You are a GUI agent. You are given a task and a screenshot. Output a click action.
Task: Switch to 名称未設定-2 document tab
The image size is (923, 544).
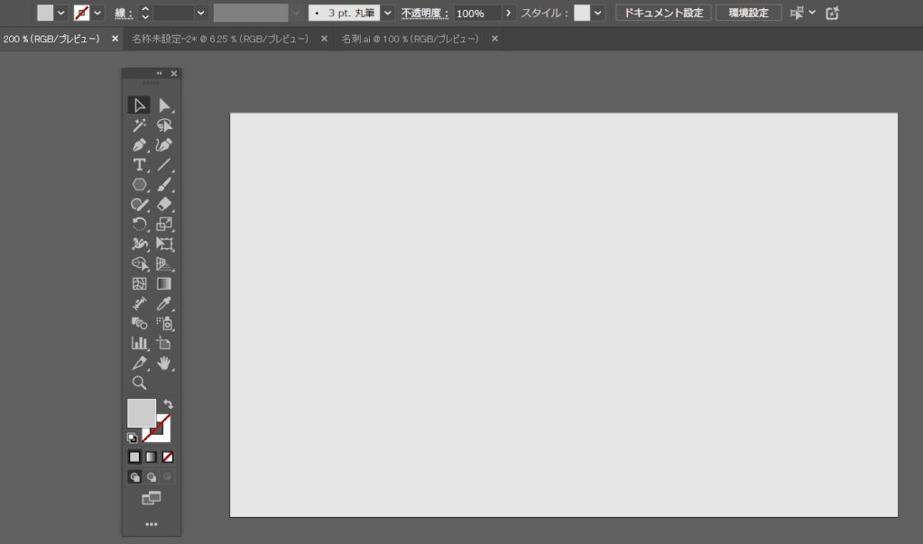219,39
